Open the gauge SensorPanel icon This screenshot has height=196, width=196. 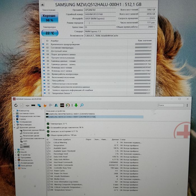point(68,105)
